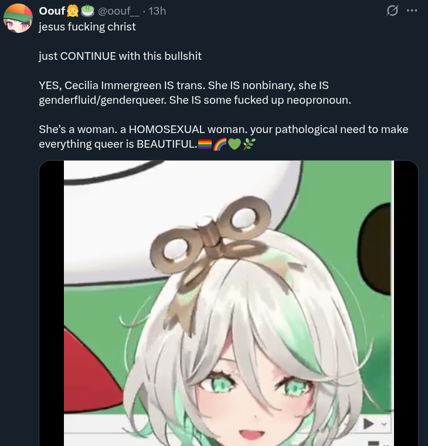Screen dimensions: 428x446
Task: Click the rainbow emoji in the tweet
Action: 220,144
